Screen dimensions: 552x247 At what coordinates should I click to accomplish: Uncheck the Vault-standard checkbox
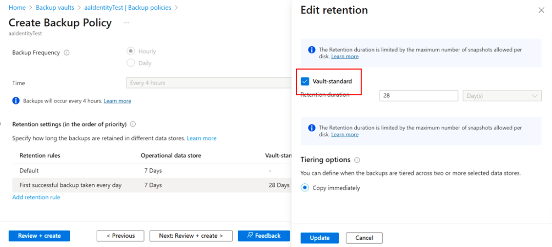[306, 81]
